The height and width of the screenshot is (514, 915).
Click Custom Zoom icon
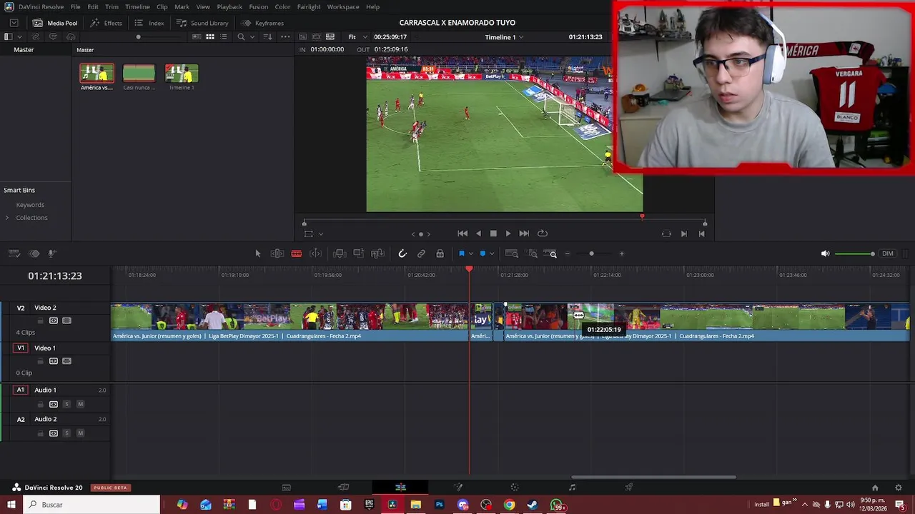pyautogui.click(x=550, y=253)
